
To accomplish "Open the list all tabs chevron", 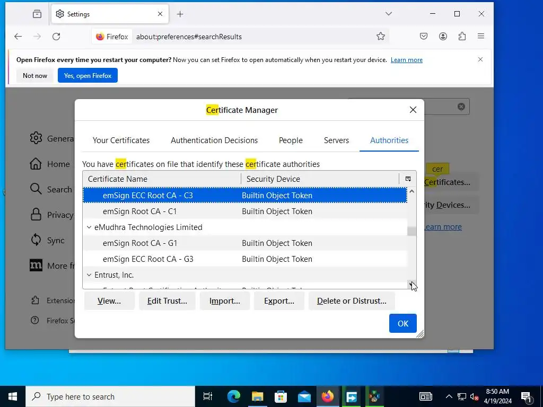I will coord(389,14).
